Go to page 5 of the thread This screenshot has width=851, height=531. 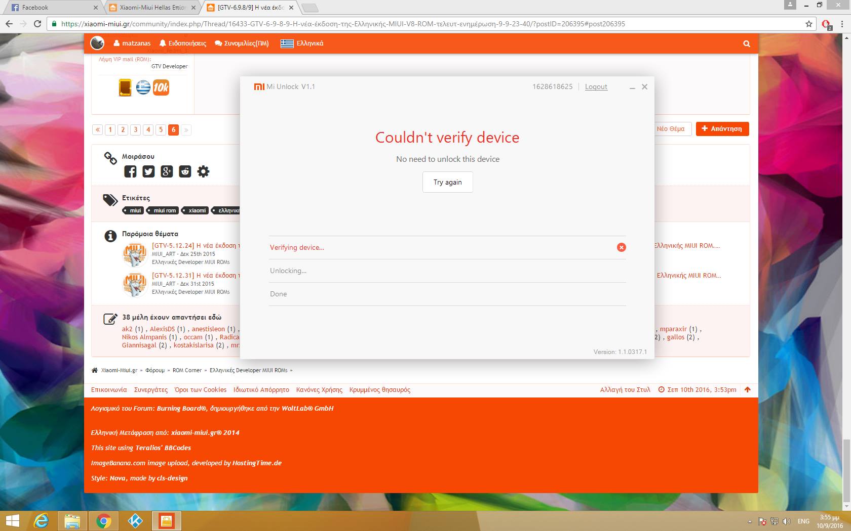point(161,130)
